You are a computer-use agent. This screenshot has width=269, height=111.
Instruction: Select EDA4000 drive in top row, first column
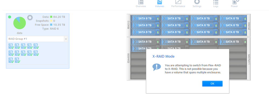(x=145, y=42)
